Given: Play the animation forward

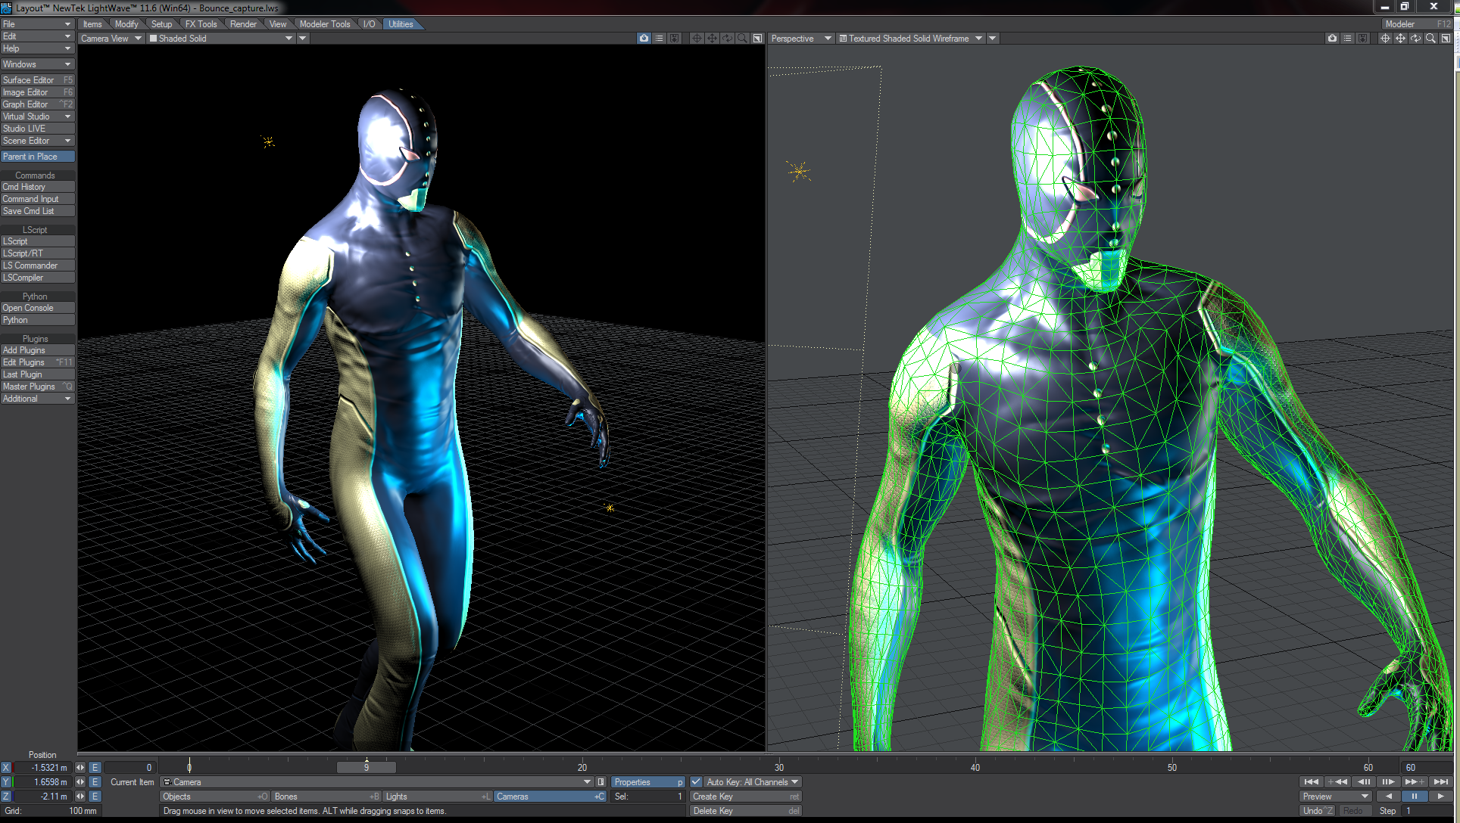Looking at the screenshot, I should [1440, 797].
